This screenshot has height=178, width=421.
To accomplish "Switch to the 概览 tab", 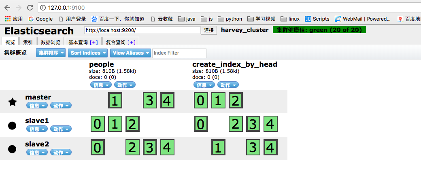I will 11,42.
